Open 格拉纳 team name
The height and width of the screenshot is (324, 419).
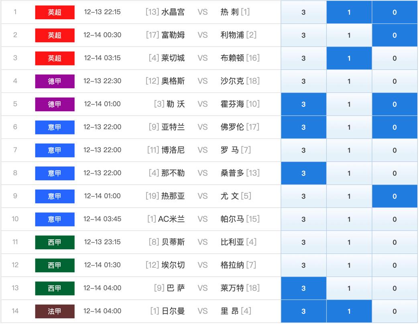point(232,265)
